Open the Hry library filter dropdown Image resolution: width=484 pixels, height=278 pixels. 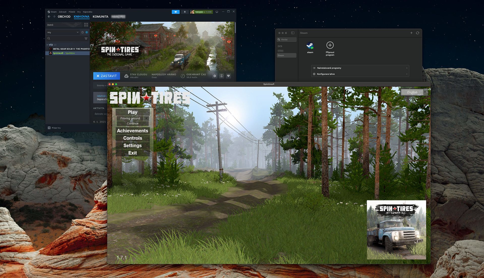tap(63, 32)
